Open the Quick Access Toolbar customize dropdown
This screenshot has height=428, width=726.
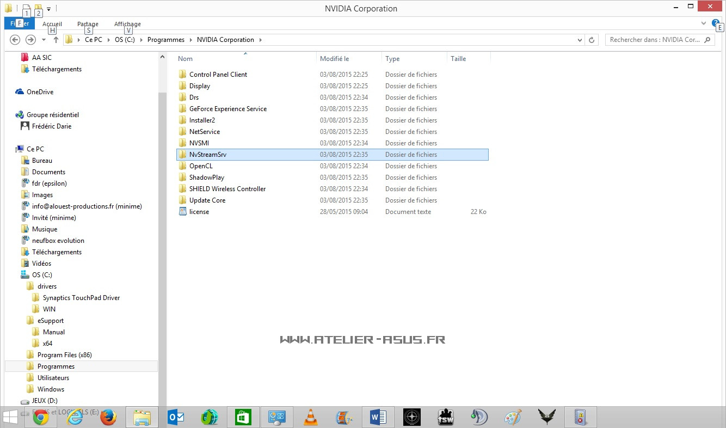pos(48,9)
